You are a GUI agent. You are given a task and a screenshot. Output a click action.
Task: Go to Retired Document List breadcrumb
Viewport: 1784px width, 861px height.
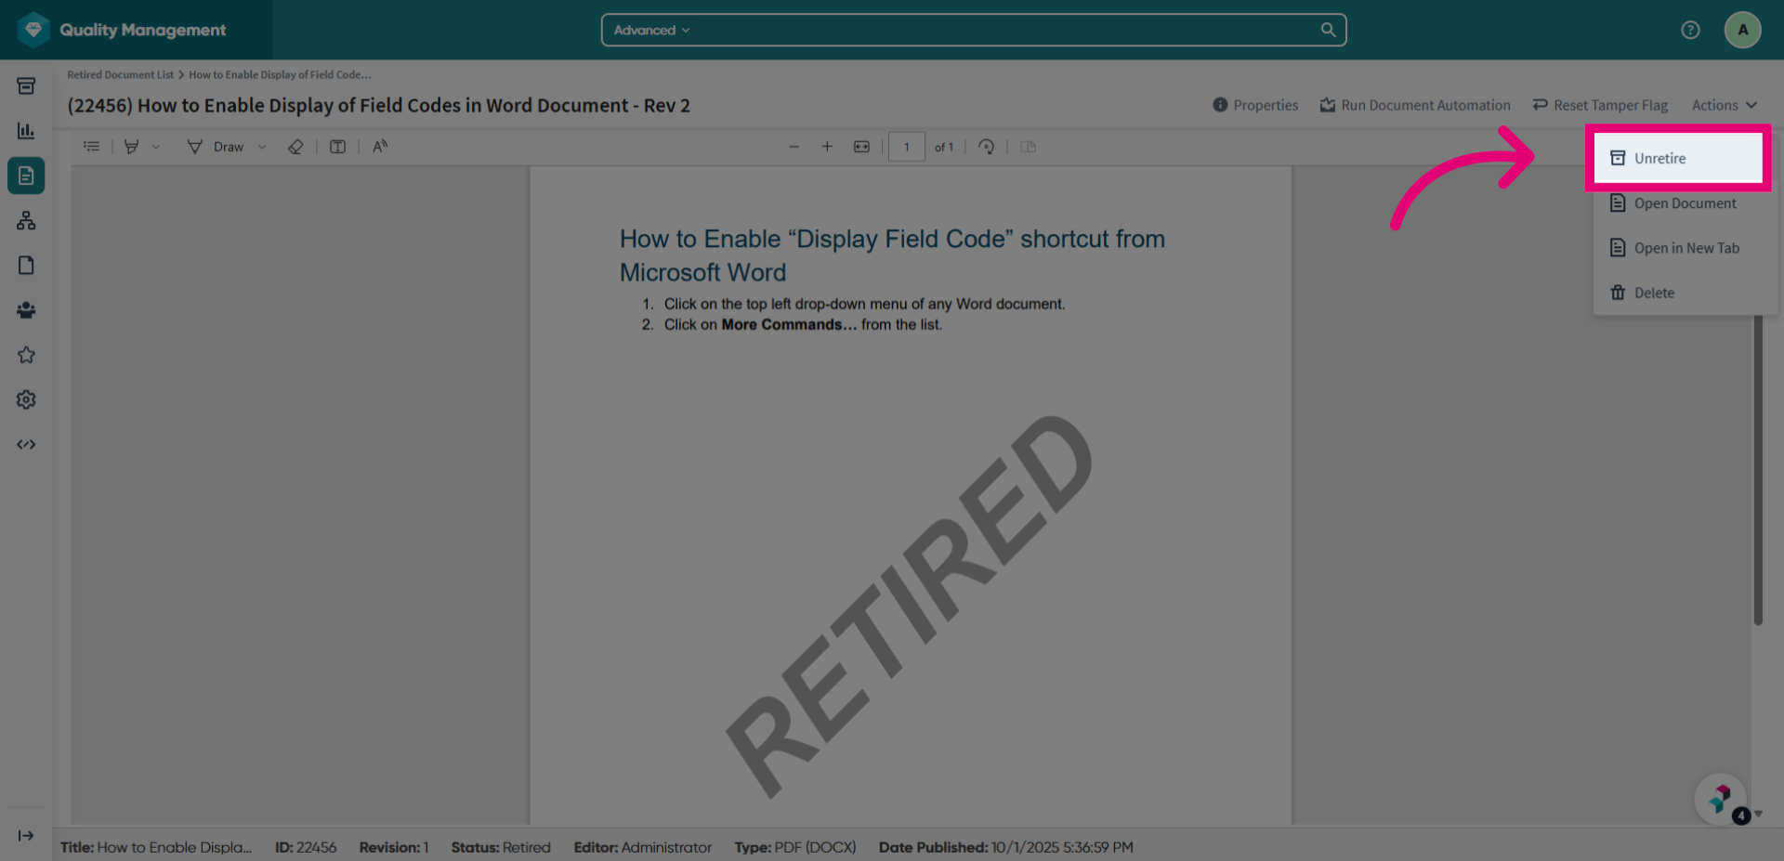click(x=120, y=74)
